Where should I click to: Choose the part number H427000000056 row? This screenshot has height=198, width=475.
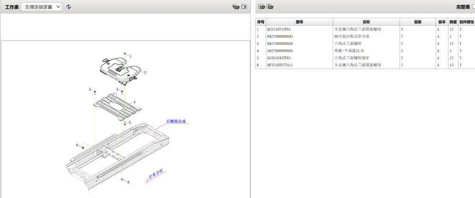tap(299, 44)
